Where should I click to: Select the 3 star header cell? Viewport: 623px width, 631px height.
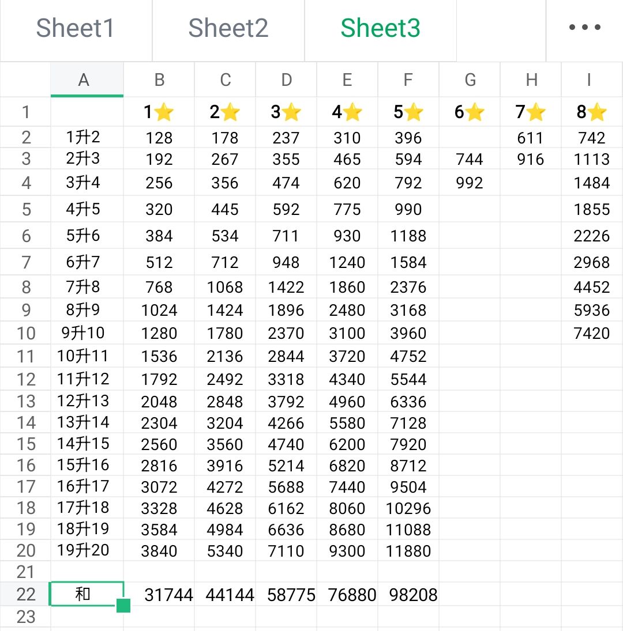(x=286, y=112)
